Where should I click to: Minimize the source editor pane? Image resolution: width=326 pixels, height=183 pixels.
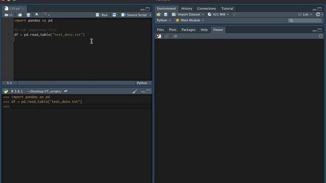(x=143, y=9)
